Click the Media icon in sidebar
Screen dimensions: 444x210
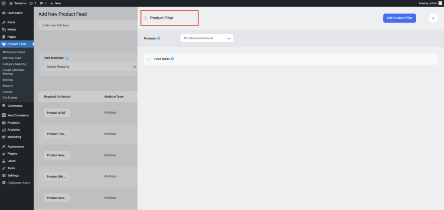[x=3, y=30]
